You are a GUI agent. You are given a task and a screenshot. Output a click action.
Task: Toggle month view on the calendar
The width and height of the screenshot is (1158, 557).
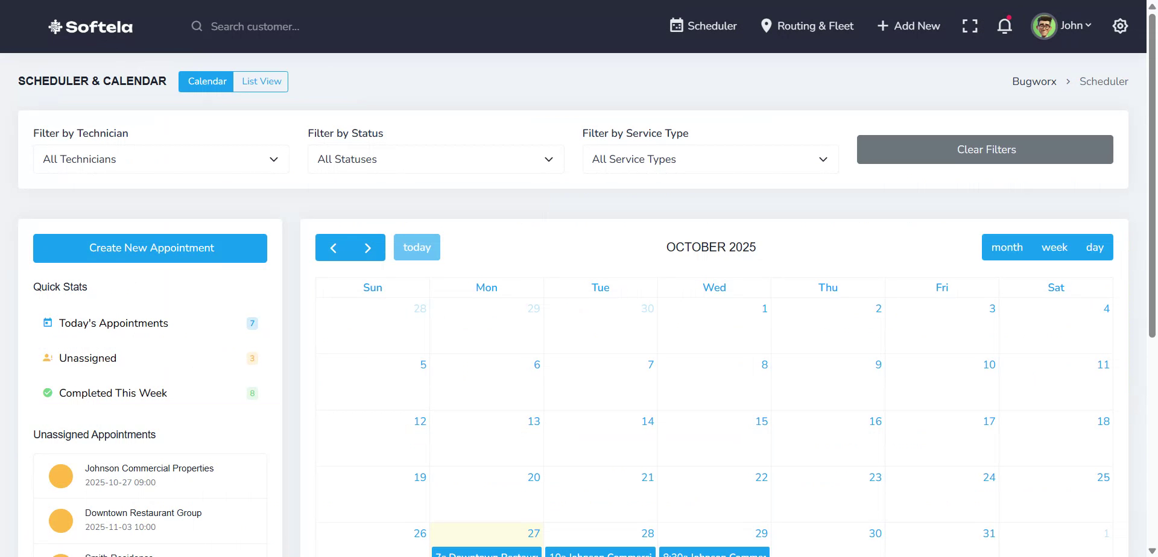point(1007,247)
